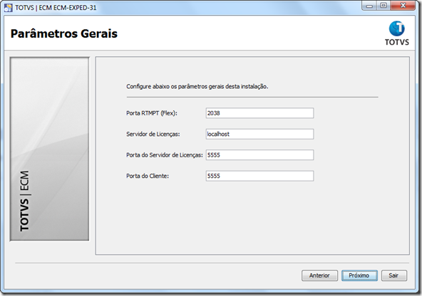Click the Próximo button
Viewport: 422px width, 296px height.
[359, 275]
